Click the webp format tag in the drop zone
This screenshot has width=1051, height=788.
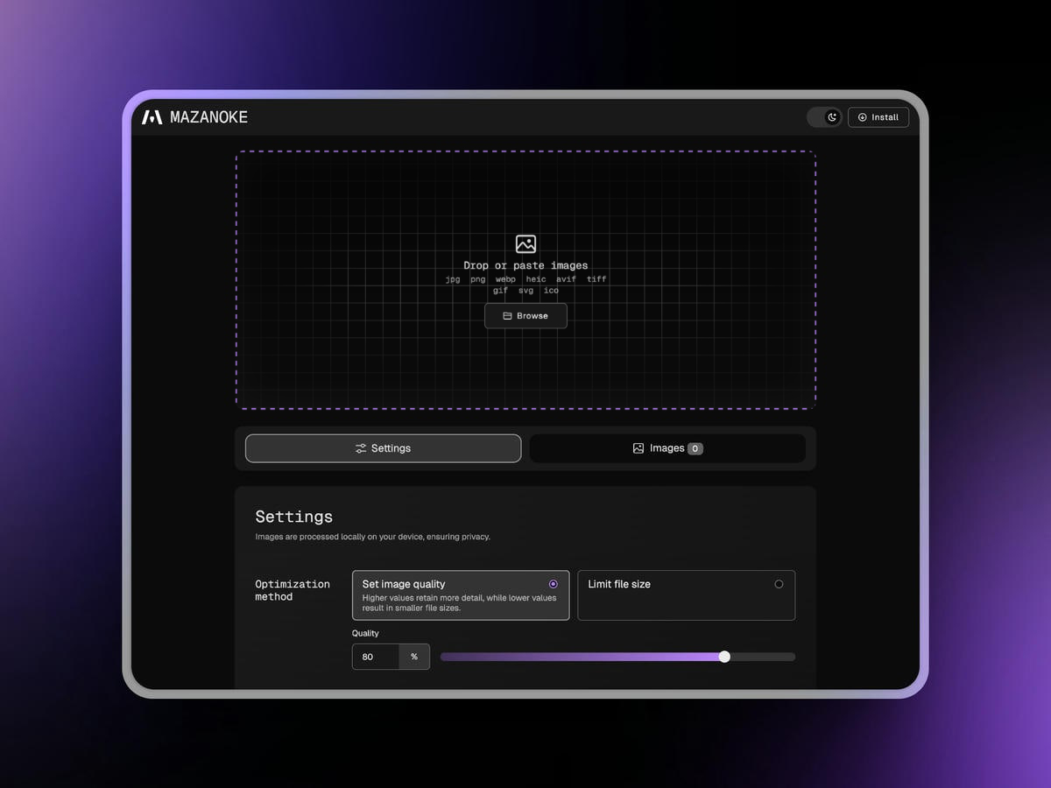[504, 278]
